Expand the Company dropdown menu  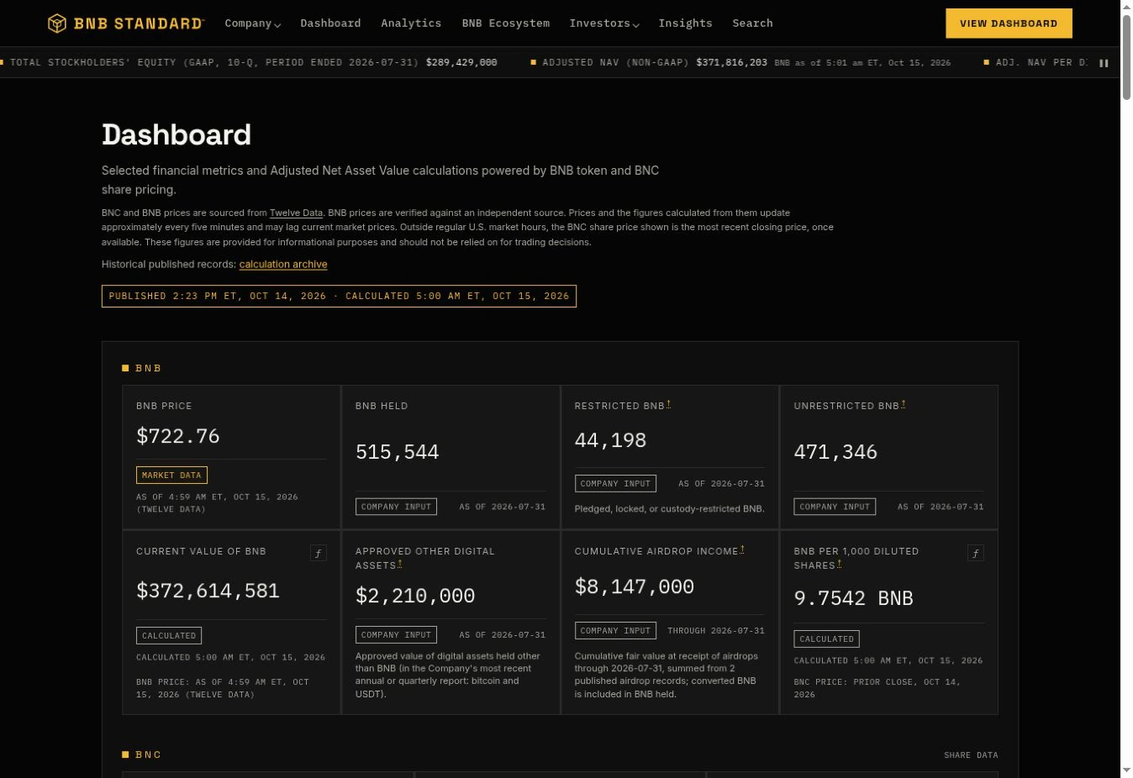coord(252,24)
